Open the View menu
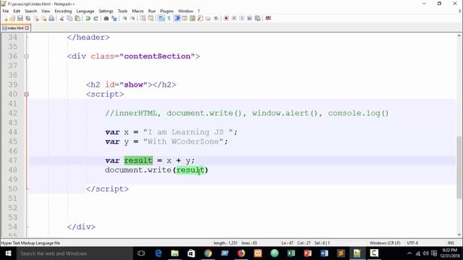The image size is (463, 260). pos(46,12)
